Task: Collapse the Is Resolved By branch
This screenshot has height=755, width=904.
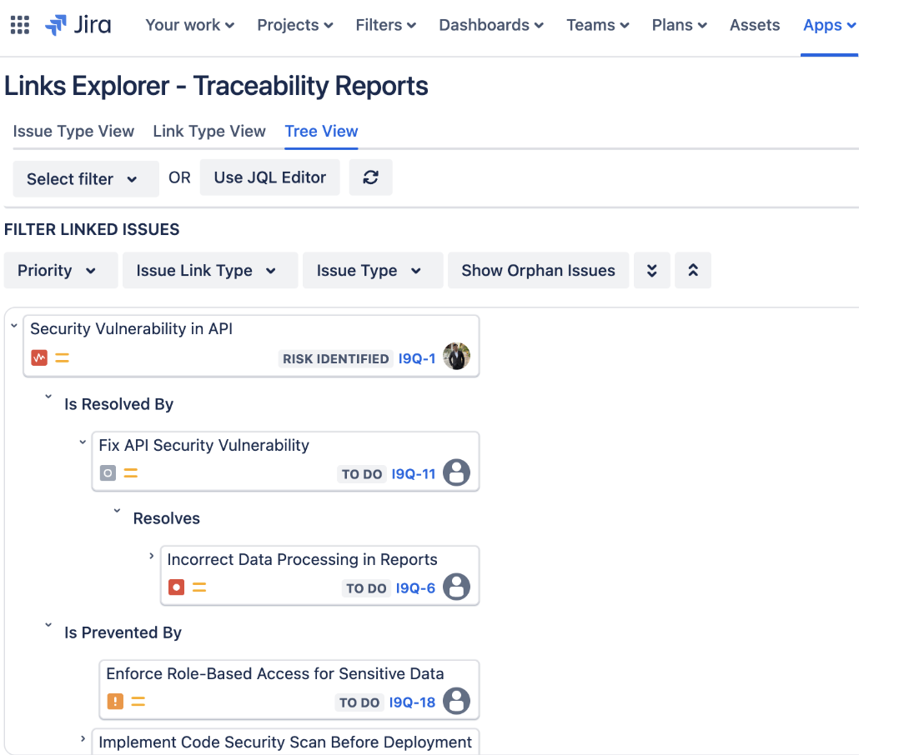Action: pos(48,397)
